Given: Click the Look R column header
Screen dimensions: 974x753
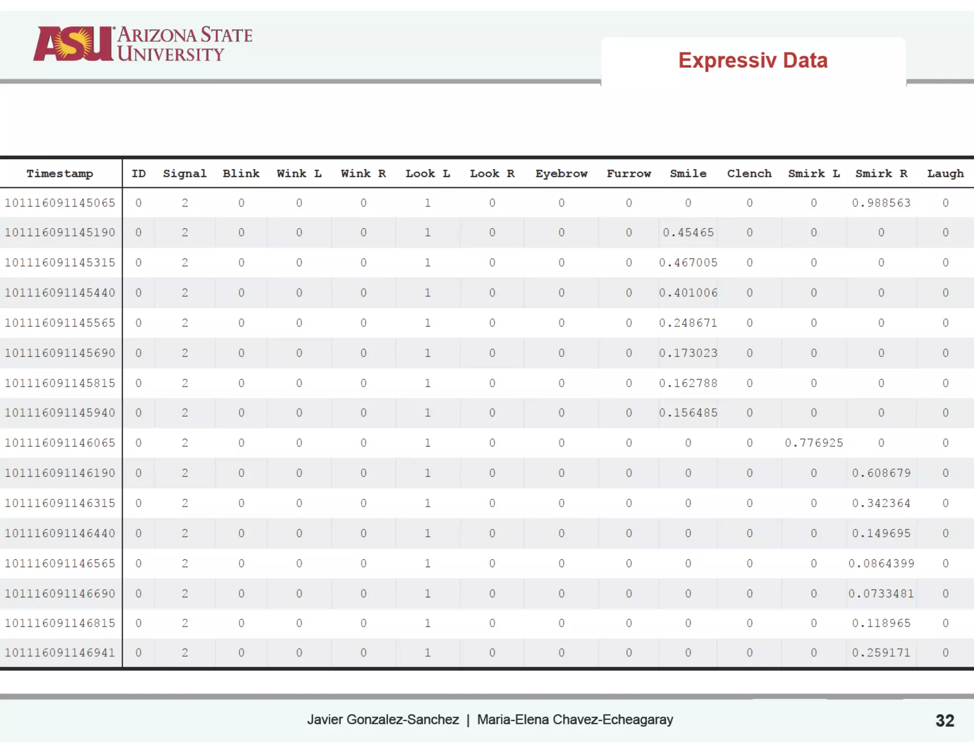Looking at the screenshot, I should click(x=492, y=174).
